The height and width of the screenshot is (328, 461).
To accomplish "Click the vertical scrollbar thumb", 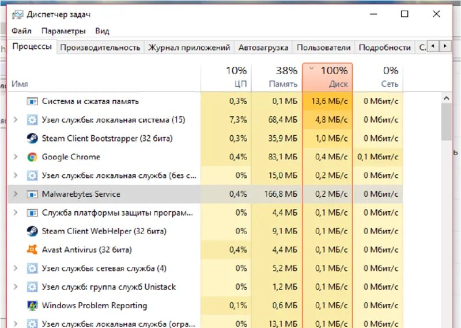I will coord(446,122).
